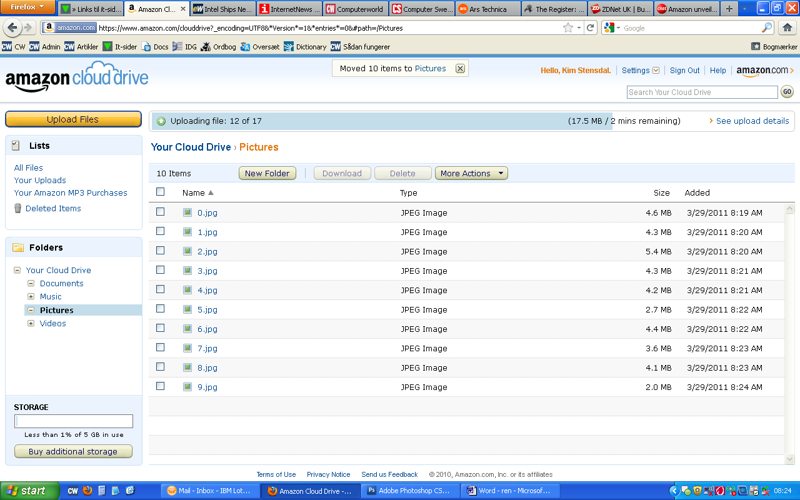Screen dimensions: 800x500
Task: Expand the Videos folder node
Action: point(31,324)
